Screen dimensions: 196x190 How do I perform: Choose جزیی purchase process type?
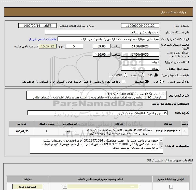[162, 82]
